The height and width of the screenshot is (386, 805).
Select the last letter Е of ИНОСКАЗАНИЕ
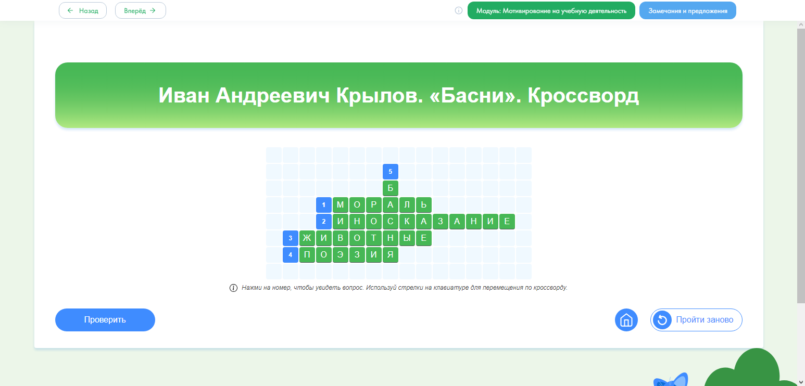click(x=507, y=222)
